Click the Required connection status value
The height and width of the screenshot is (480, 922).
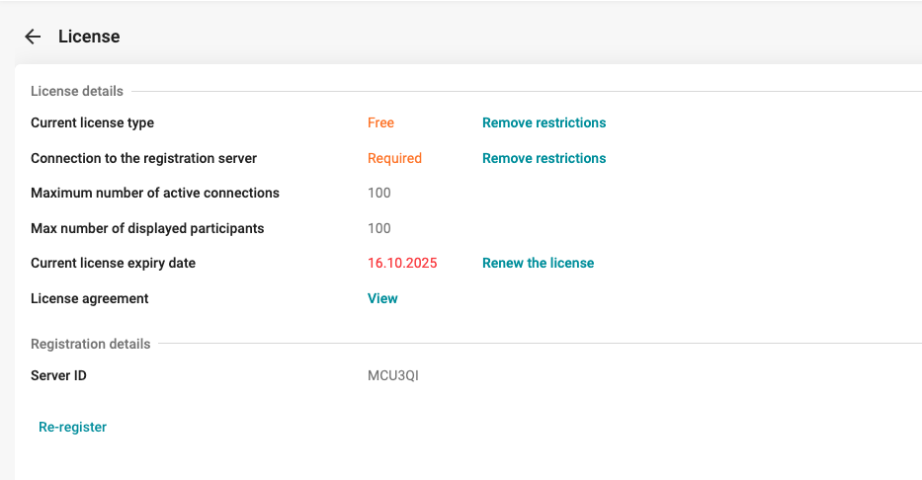pos(394,158)
